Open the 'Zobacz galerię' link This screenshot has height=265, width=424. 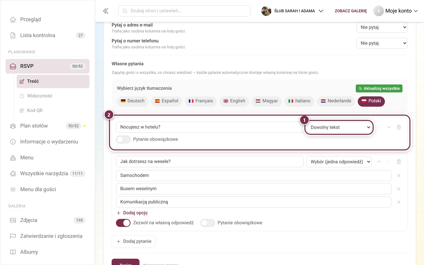click(351, 11)
